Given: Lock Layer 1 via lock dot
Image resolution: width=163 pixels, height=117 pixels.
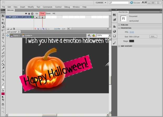Looking at the screenshot, I should pyautogui.click(x=29, y=17).
